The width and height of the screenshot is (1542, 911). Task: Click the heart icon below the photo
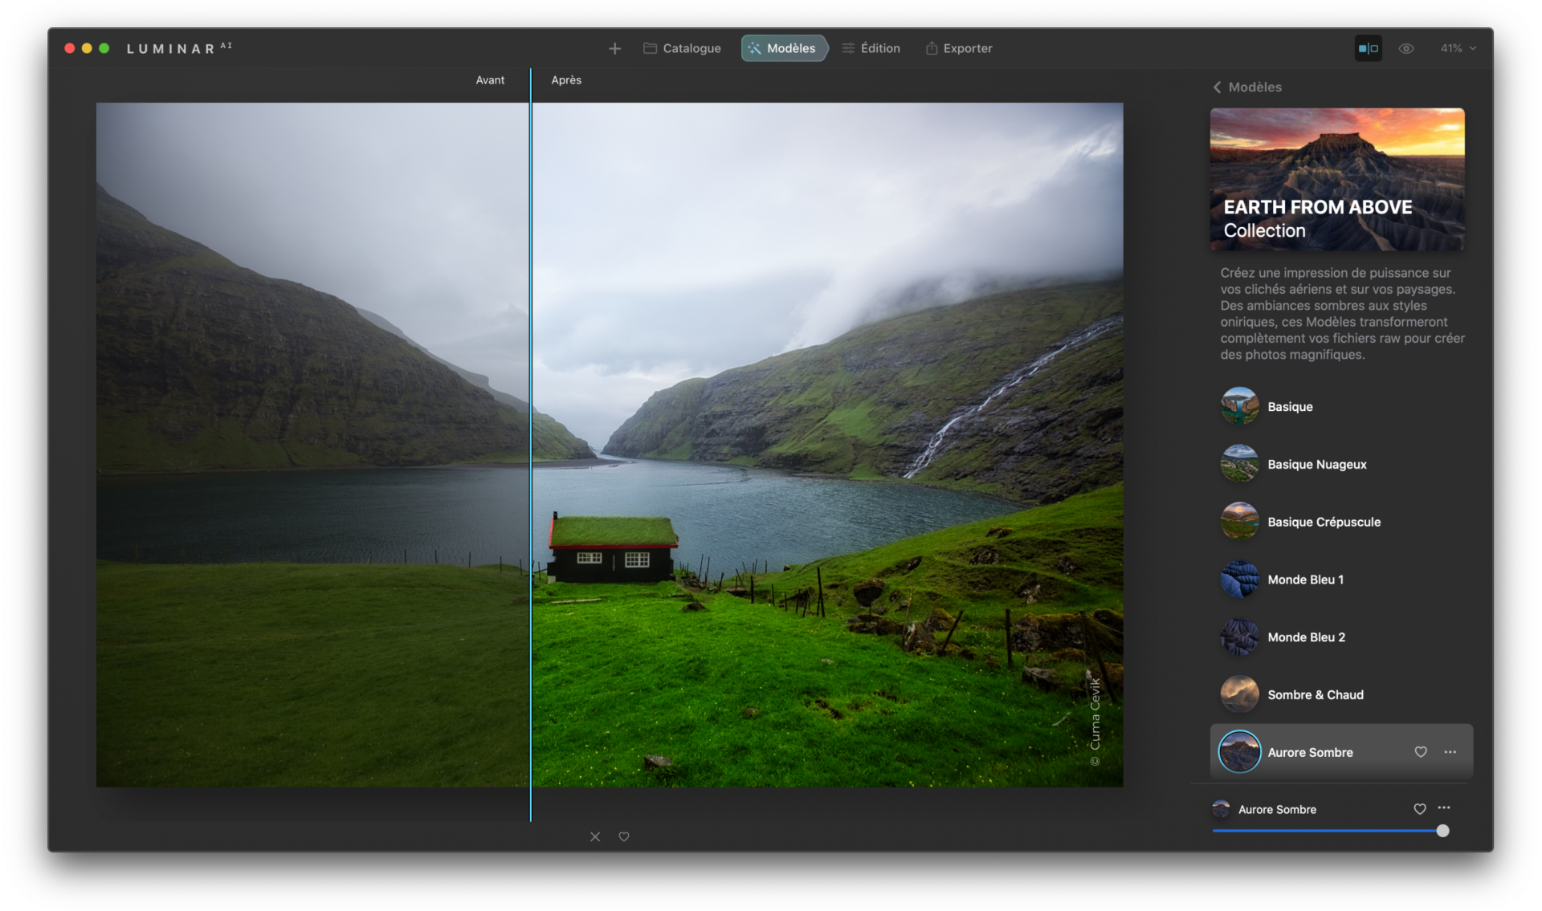click(x=624, y=837)
